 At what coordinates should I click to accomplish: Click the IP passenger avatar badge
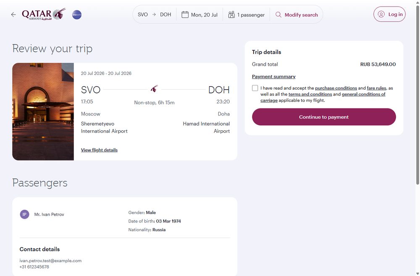coord(24,214)
